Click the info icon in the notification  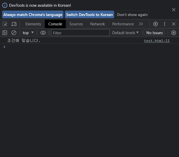point(5,5)
